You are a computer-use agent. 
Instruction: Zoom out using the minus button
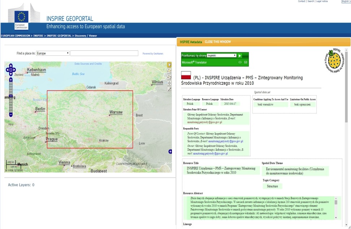[11, 115]
